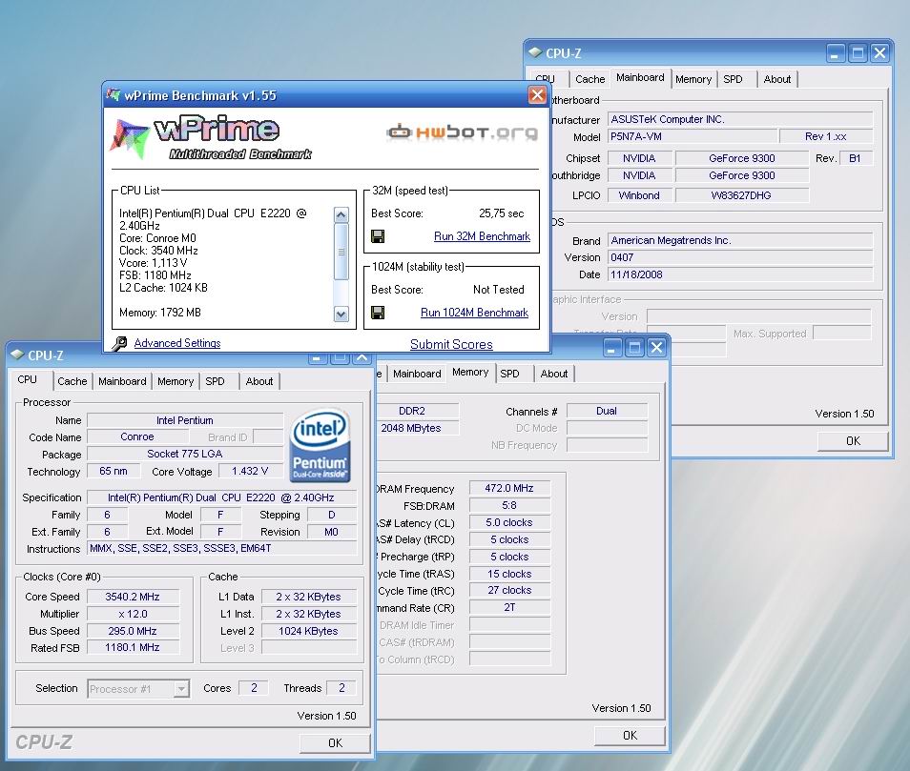
Task: Click the Threads count field
Action: [x=341, y=688]
